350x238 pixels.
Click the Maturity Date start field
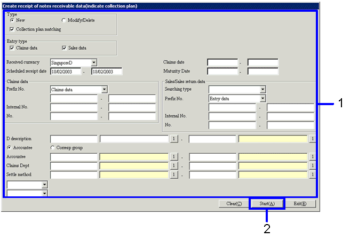222,72
